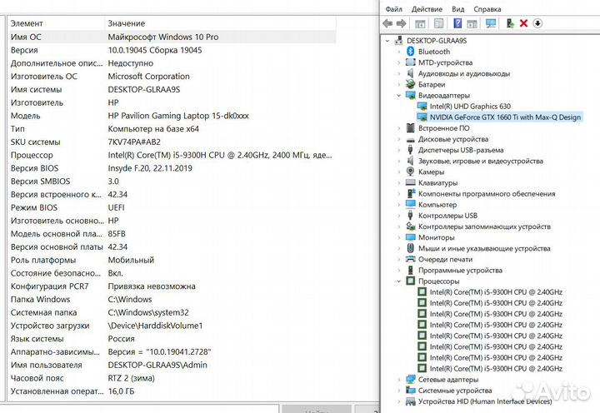Open the Действие menu
The height and width of the screenshot is (413, 600).
coord(426,9)
